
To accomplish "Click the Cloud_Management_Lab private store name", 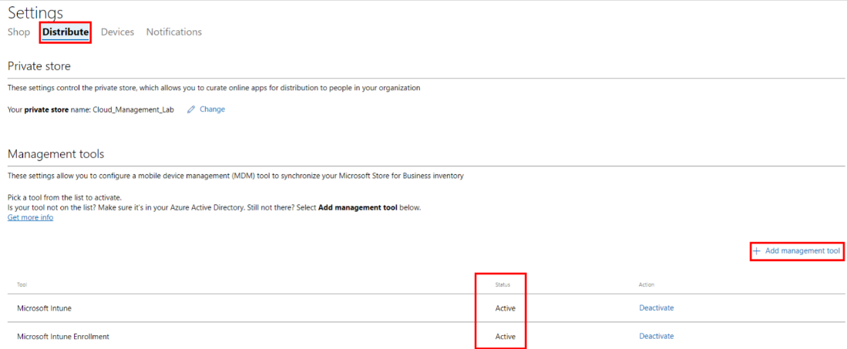I will [133, 109].
